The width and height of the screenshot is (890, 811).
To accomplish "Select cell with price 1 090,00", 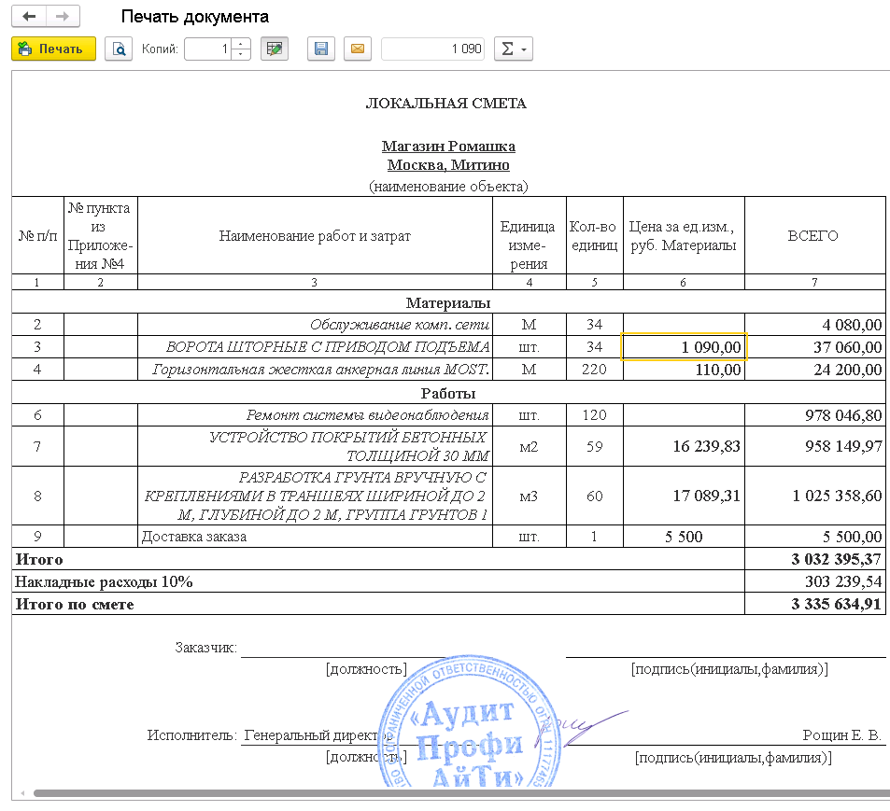I will 684,346.
